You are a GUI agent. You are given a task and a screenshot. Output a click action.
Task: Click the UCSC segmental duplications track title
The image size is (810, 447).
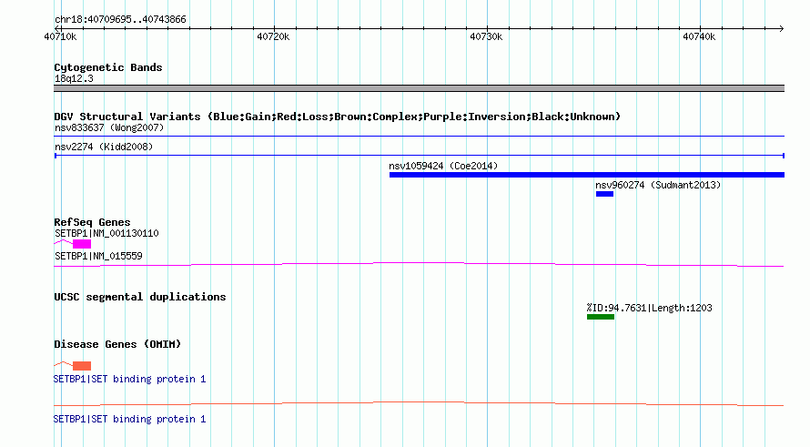pos(140,297)
